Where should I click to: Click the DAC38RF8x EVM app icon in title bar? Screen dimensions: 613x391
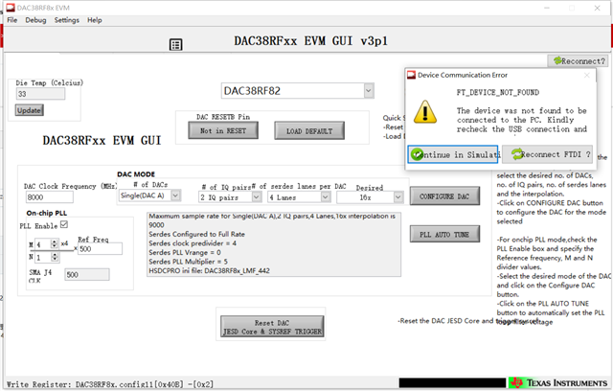pos(11,8)
